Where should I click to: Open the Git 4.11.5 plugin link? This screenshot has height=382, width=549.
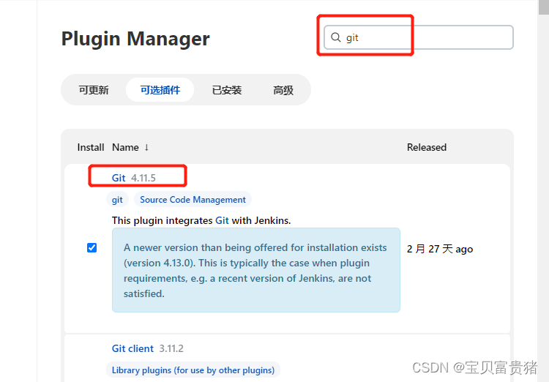click(119, 178)
